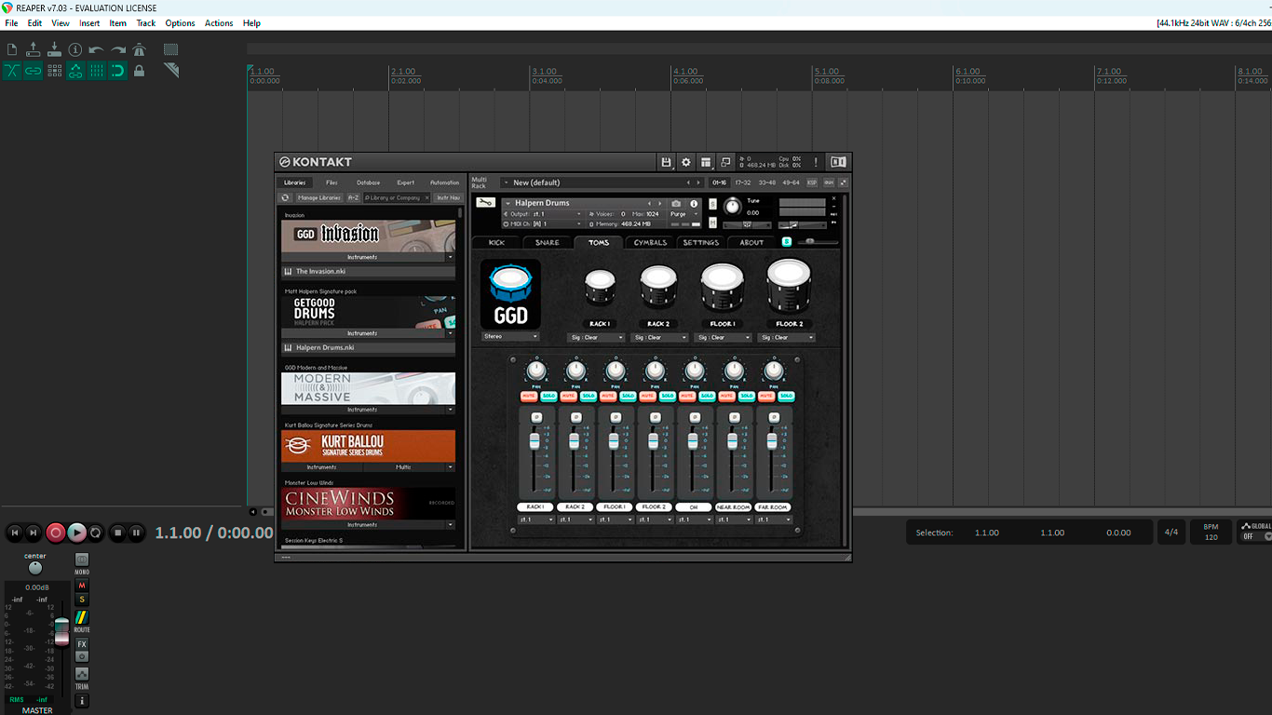Open Halpern Drums.nki instrument
The image size is (1272, 715).
click(369, 348)
